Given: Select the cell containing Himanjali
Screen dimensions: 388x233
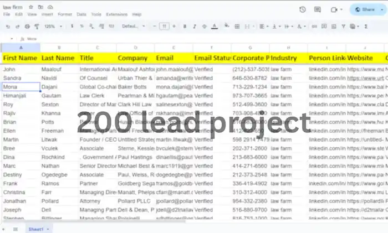Looking at the screenshot, I should pyautogui.click(x=21, y=96).
